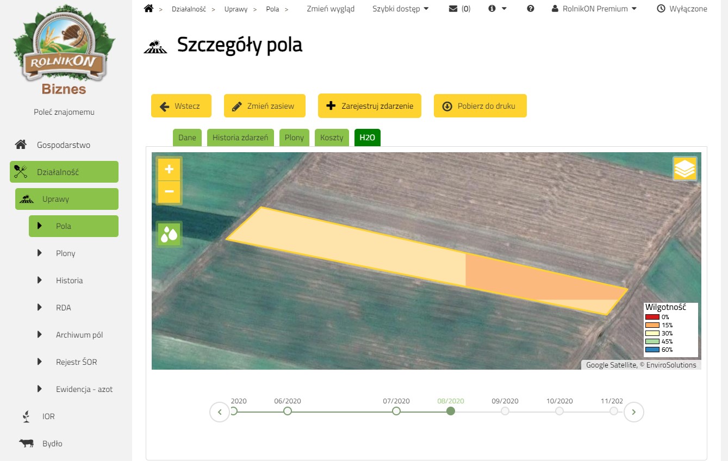Click the 15% orange moisture legend swatch

click(x=652, y=325)
